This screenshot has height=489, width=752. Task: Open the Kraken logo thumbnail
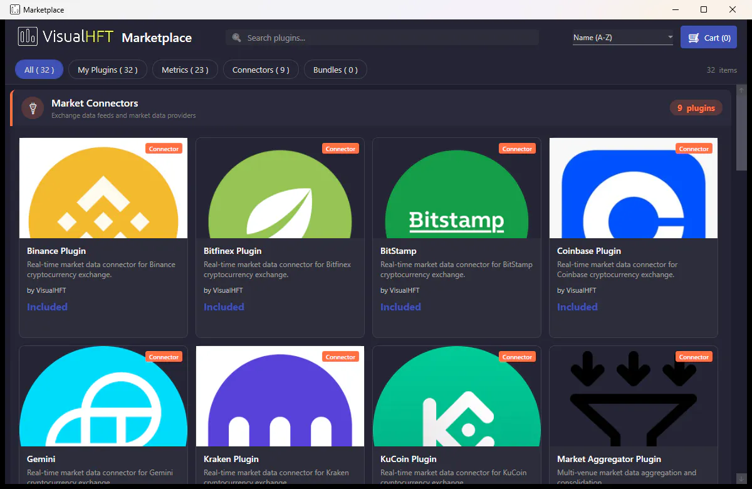[280, 396]
